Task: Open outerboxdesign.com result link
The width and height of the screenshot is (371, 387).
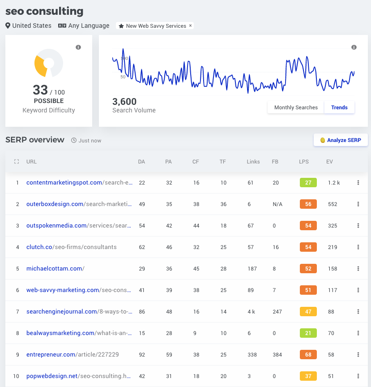Action: tap(79, 204)
